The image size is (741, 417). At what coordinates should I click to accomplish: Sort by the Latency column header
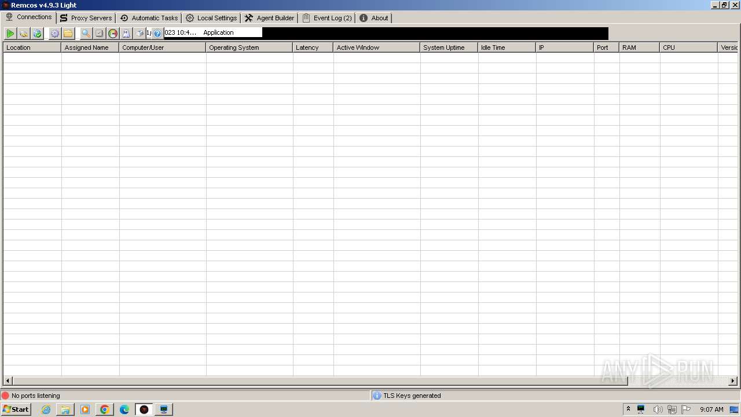(313, 47)
